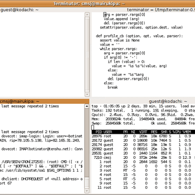
Task: Click the %MEM column header in top
Action: click(187, 132)
